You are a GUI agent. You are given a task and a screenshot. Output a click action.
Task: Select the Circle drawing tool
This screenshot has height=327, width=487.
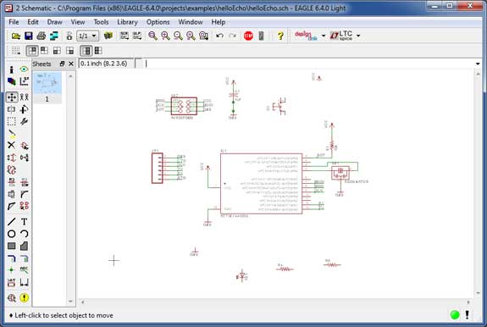(12, 234)
